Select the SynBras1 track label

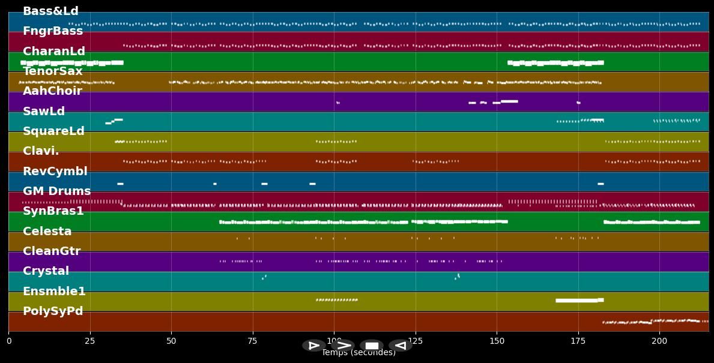click(53, 211)
